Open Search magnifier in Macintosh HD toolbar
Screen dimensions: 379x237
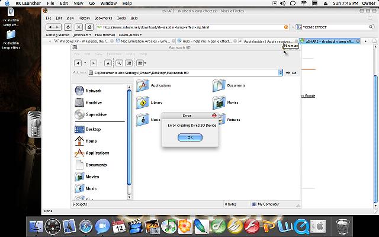point(119,63)
